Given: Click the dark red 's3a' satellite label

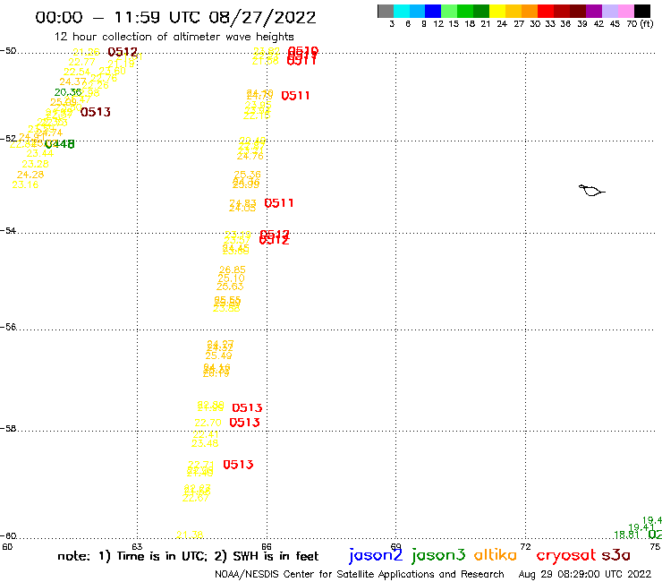Looking at the screenshot, I should pos(615,555).
